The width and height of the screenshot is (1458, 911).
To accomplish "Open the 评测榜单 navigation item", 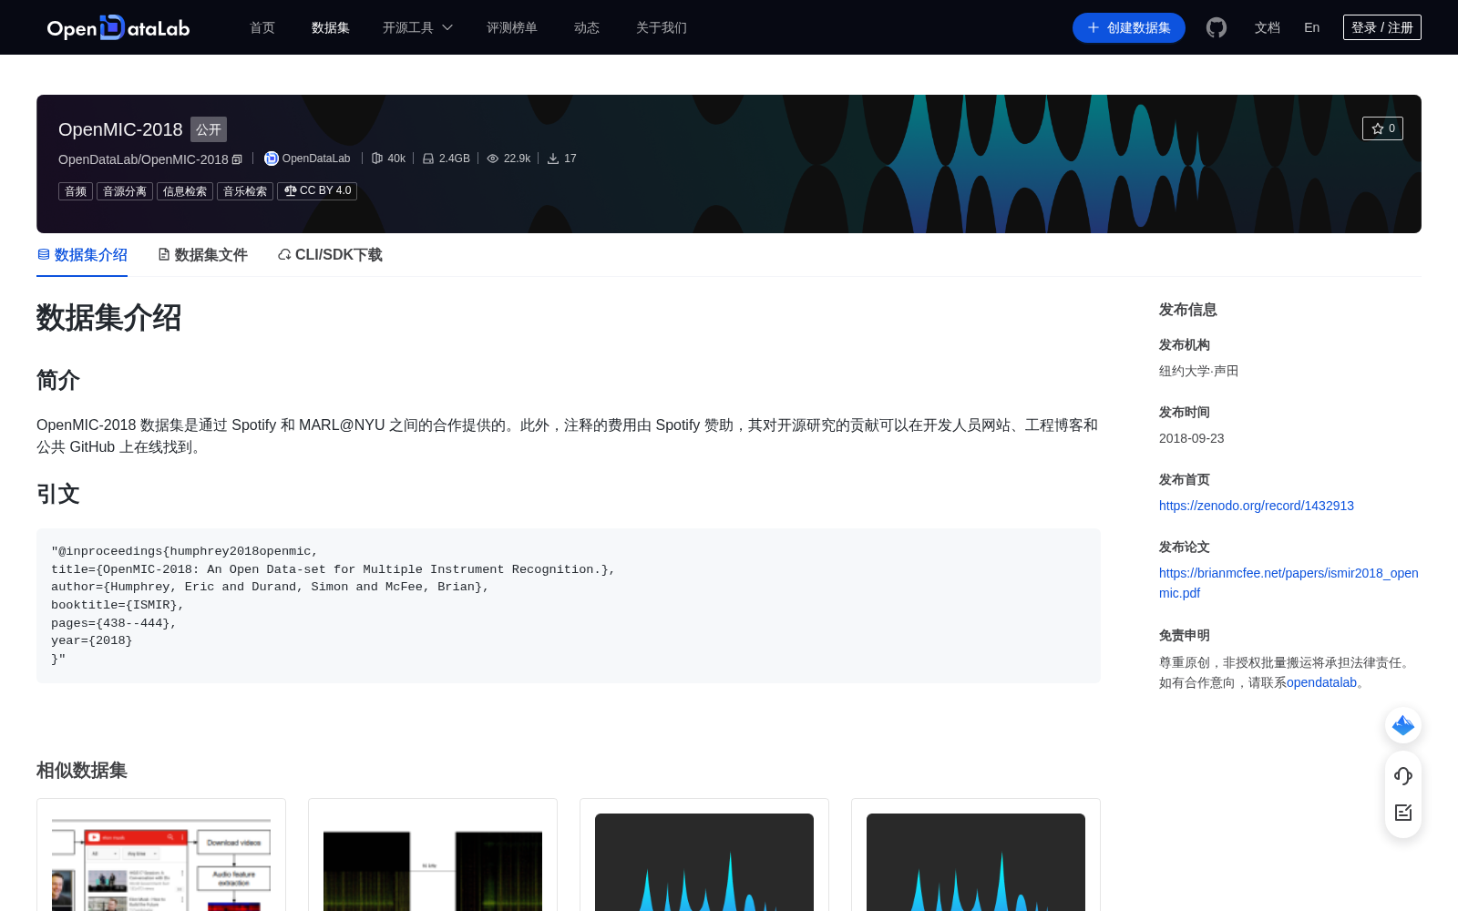I will pos(512,27).
